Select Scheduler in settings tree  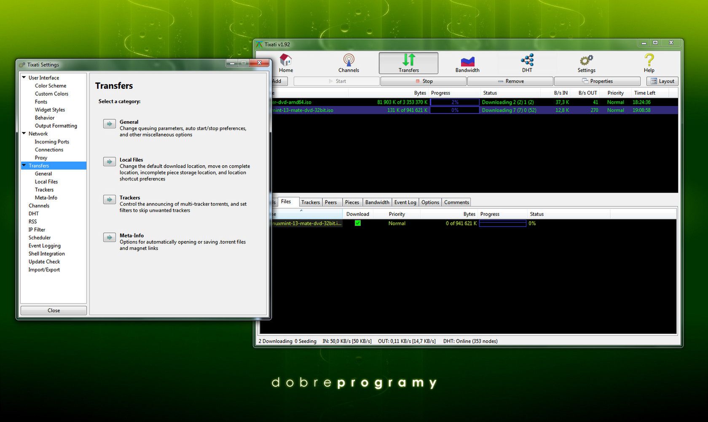coord(40,237)
